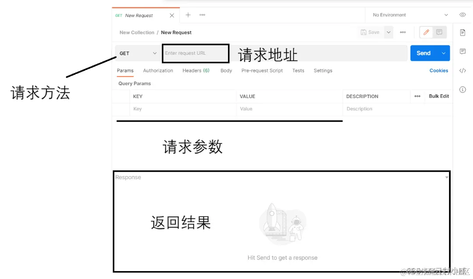Open tab options ellipsis menu
Image resolution: width=473 pixels, height=279 pixels.
coord(202,15)
